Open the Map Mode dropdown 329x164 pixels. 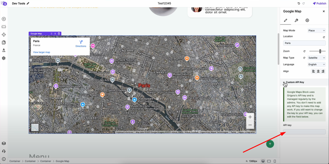click(x=316, y=31)
